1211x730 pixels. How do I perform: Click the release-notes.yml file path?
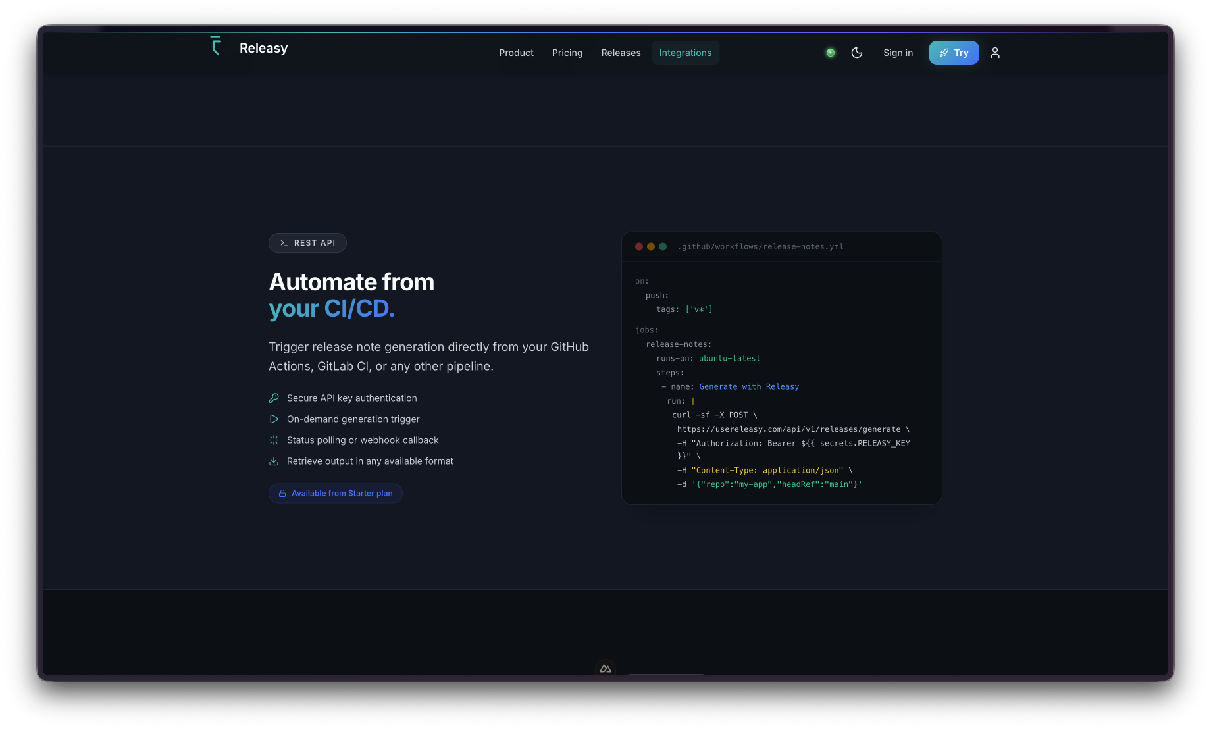coord(760,247)
